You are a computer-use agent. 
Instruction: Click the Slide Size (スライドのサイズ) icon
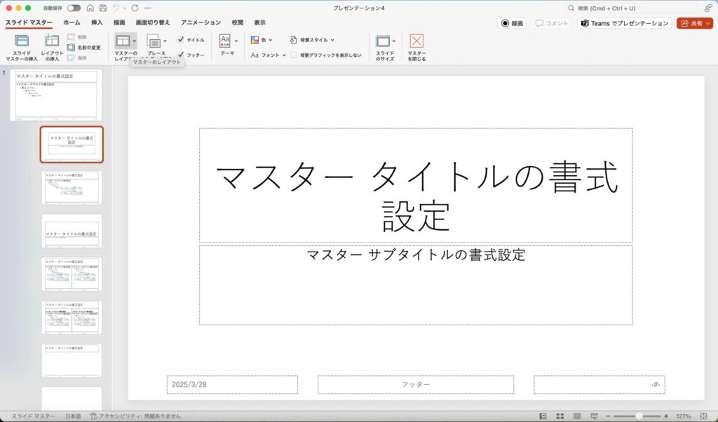coord(382,41)
